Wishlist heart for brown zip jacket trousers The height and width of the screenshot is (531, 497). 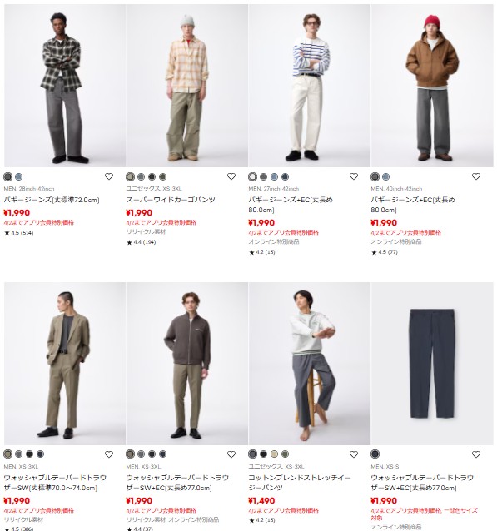pos(231,454)
